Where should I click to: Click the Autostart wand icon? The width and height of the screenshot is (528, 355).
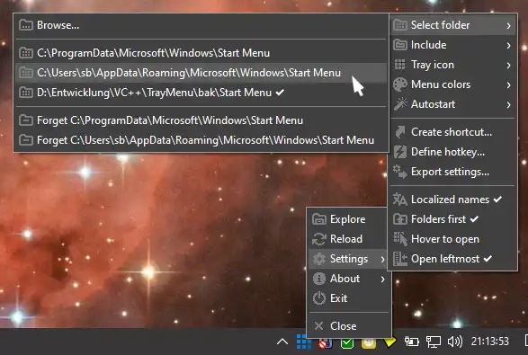point(400,104)
